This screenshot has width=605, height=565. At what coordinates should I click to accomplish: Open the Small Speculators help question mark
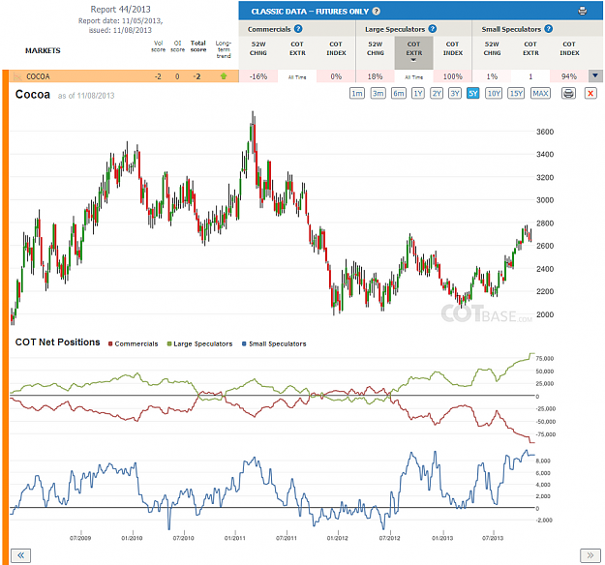click(x=548, y=29)
